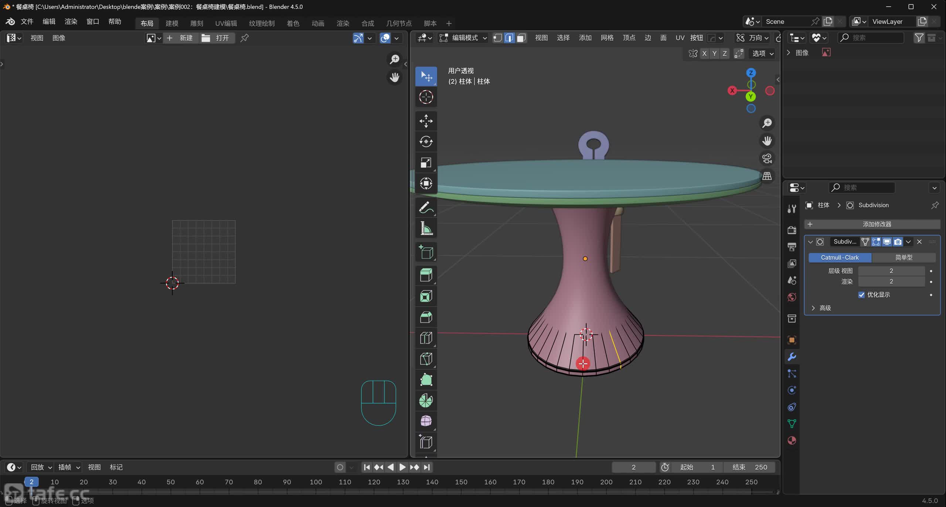This screenshot has height=507, width=946.
Task: Toggle camera view in viewport
Action: pos(767,159)
